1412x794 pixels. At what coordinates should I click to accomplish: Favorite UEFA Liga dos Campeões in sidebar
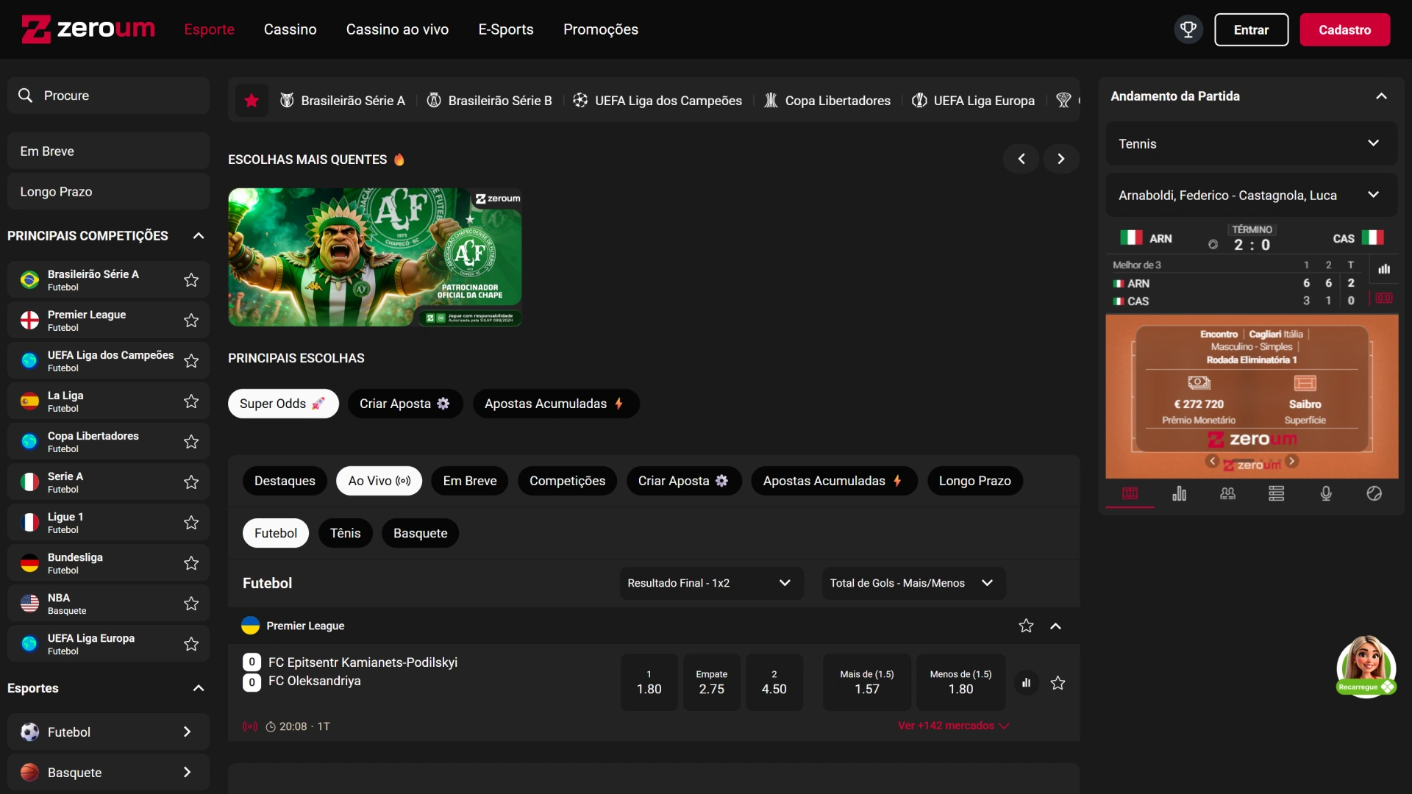pos(191,361)
